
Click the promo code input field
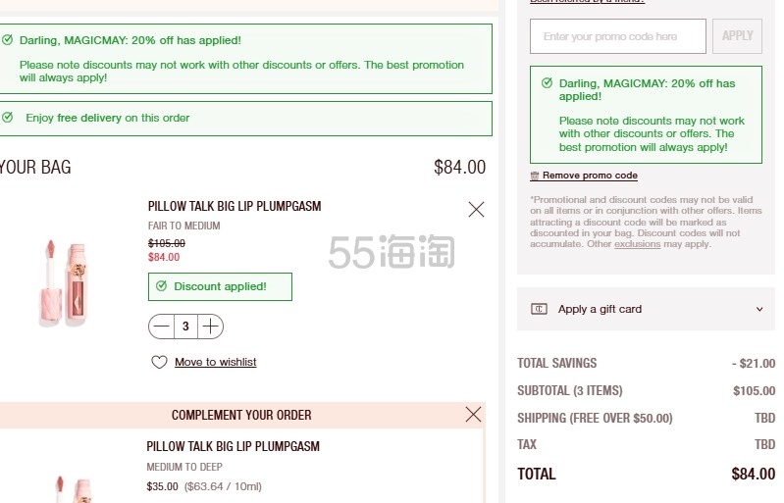(x=618, y=36)
